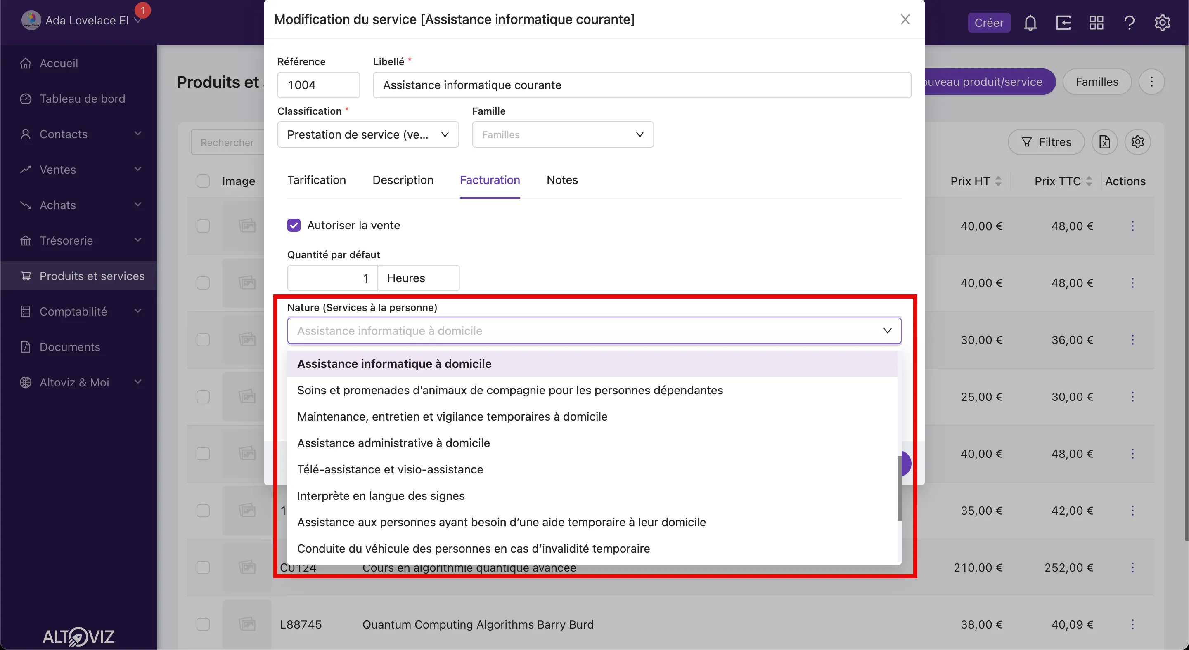Viewport: 1189px width, 650px height.
Task: Open actions menu for the 30,00 € row
Action: click(x=1133, y=340)
